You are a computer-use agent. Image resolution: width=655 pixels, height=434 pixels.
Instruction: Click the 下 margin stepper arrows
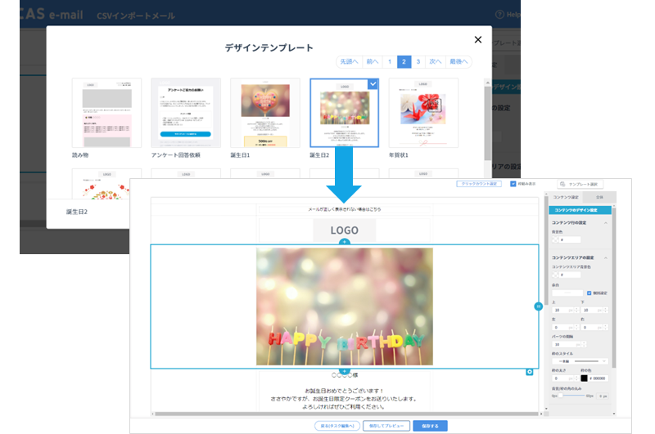coord(606,311)
